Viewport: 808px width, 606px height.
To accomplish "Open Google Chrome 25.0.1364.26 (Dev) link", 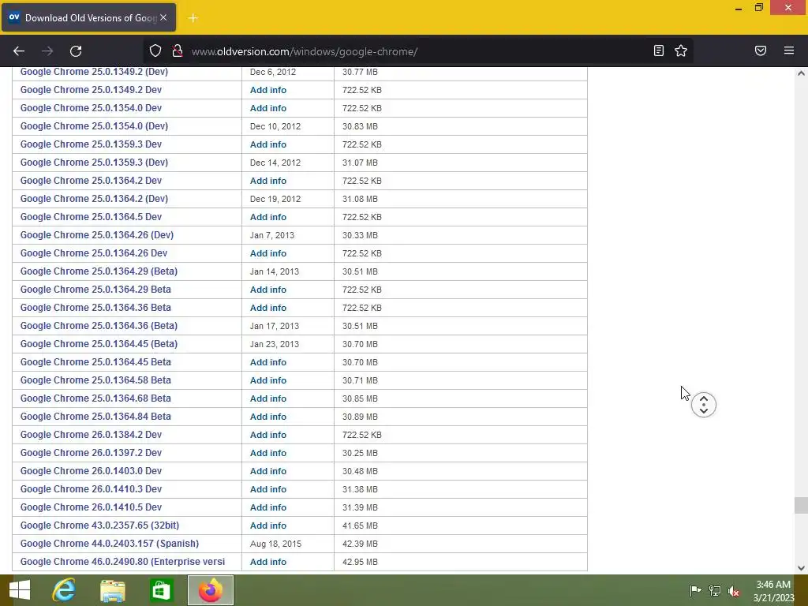I will coord(97,235).
